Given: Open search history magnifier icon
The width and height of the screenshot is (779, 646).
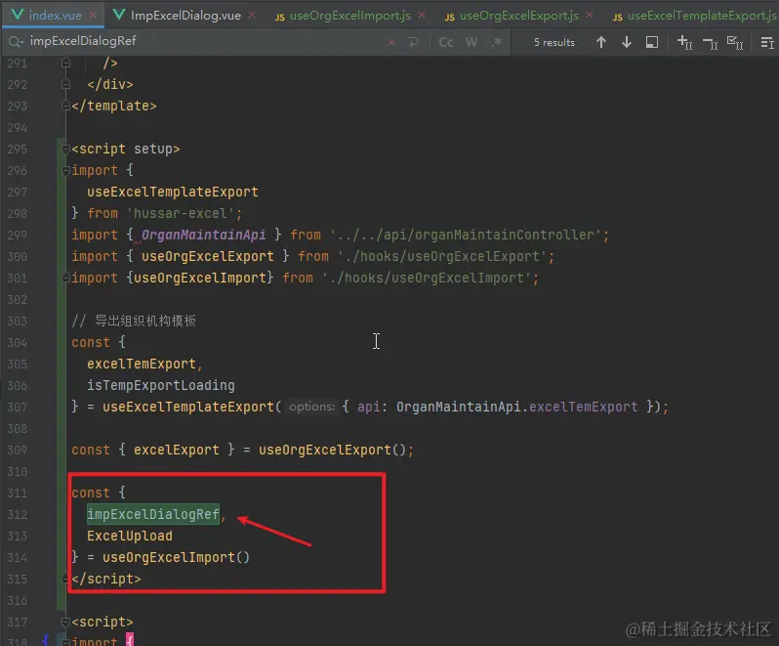Looking at the screenshot, I should tap(16, 42).
